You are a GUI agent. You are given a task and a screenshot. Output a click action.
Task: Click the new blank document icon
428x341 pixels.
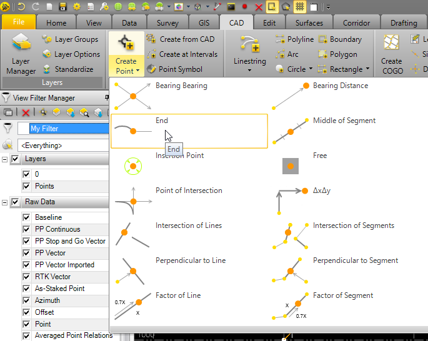[x=49, y=6]
